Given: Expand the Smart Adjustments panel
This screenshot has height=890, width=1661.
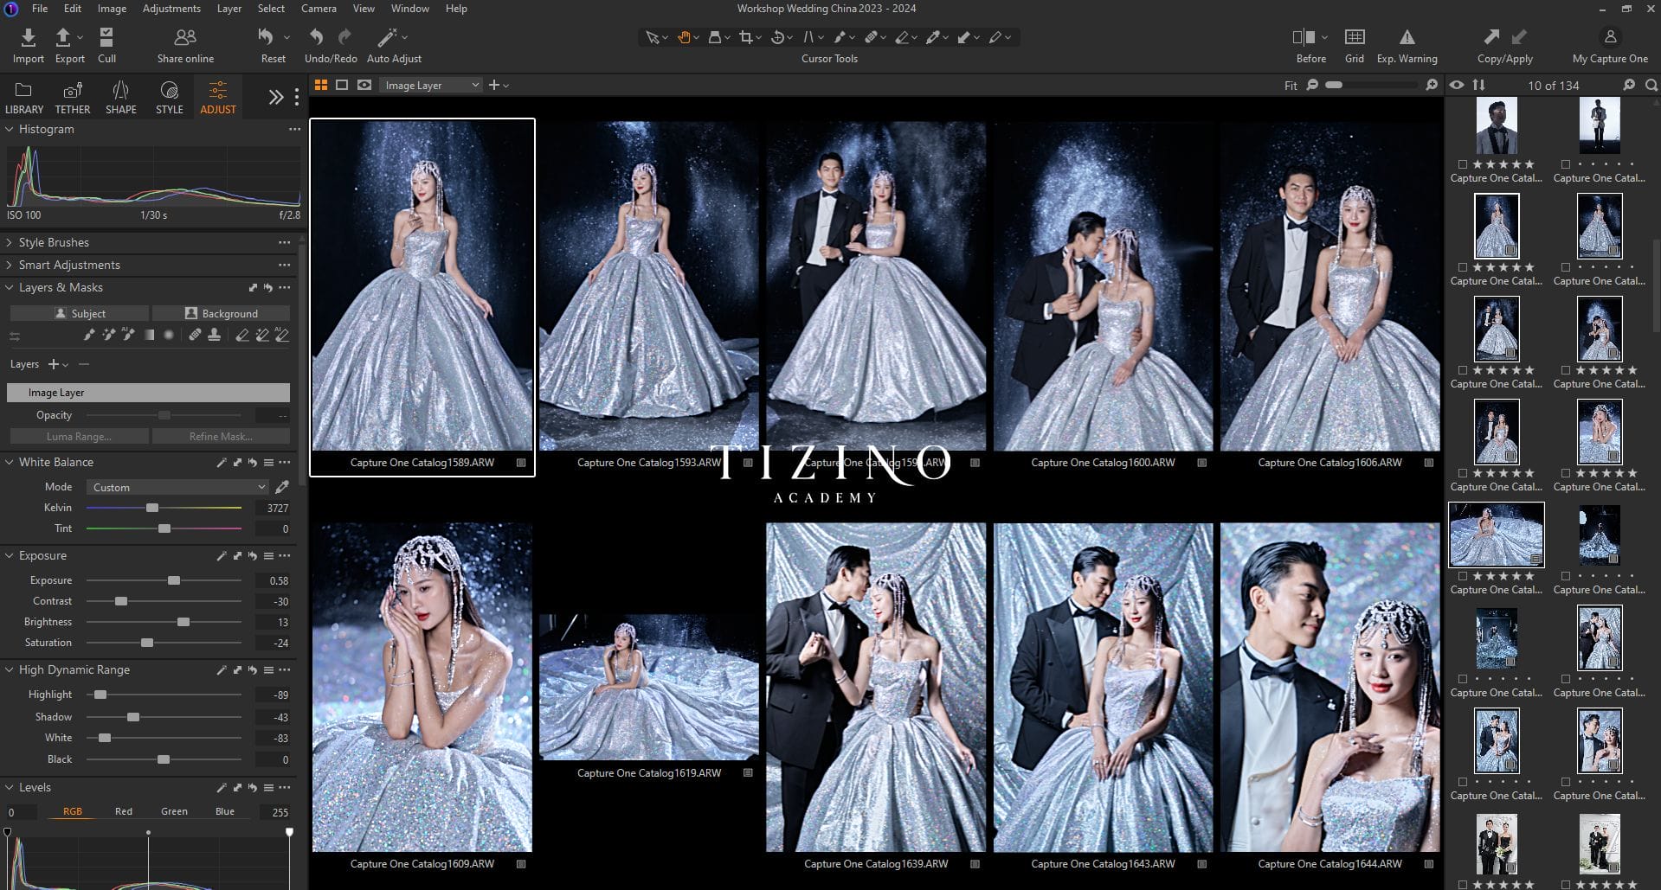Looking at the screenshot, I should 10,265.
